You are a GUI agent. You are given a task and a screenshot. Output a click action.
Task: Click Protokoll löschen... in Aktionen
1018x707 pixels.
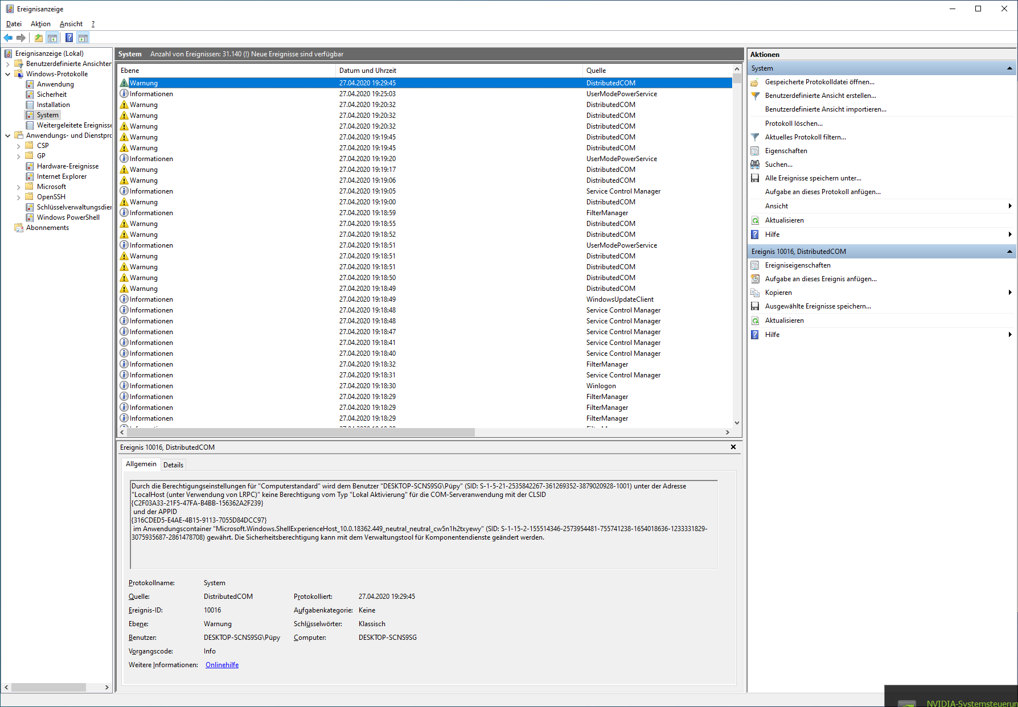794,124
